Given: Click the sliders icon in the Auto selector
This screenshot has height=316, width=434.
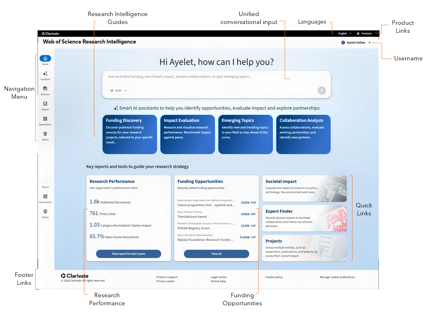Looking at the screenshot, I should 112,90.
